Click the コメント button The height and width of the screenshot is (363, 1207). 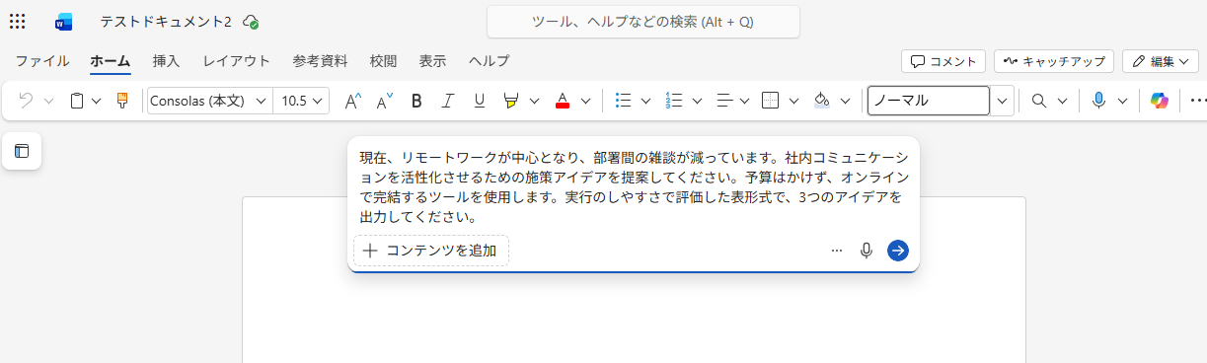click(943, 61)
